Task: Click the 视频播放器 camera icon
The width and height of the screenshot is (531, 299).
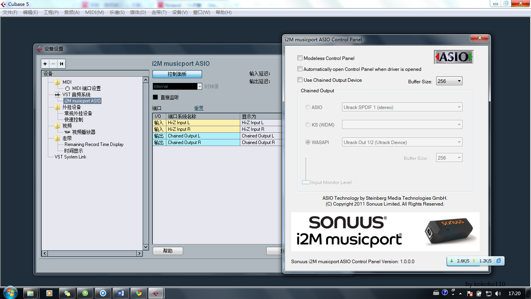Action: 67,132
